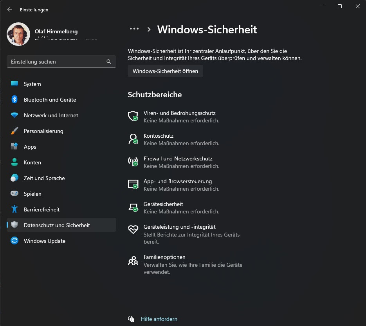Click the app browser window icon
Screen dimensions: 366x326
click(x=133, y=184)
